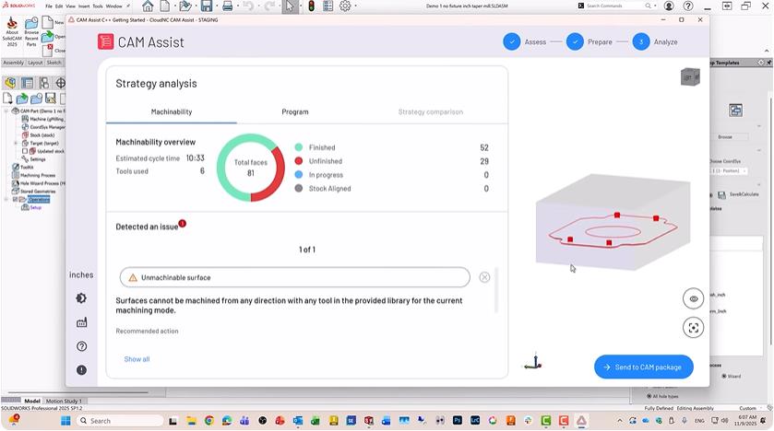Image resolution: width=774 pixels, height=431 pixels.
Task: Click the fit-to-view focus icon in viewport
Action: click(x=693, y=328)
